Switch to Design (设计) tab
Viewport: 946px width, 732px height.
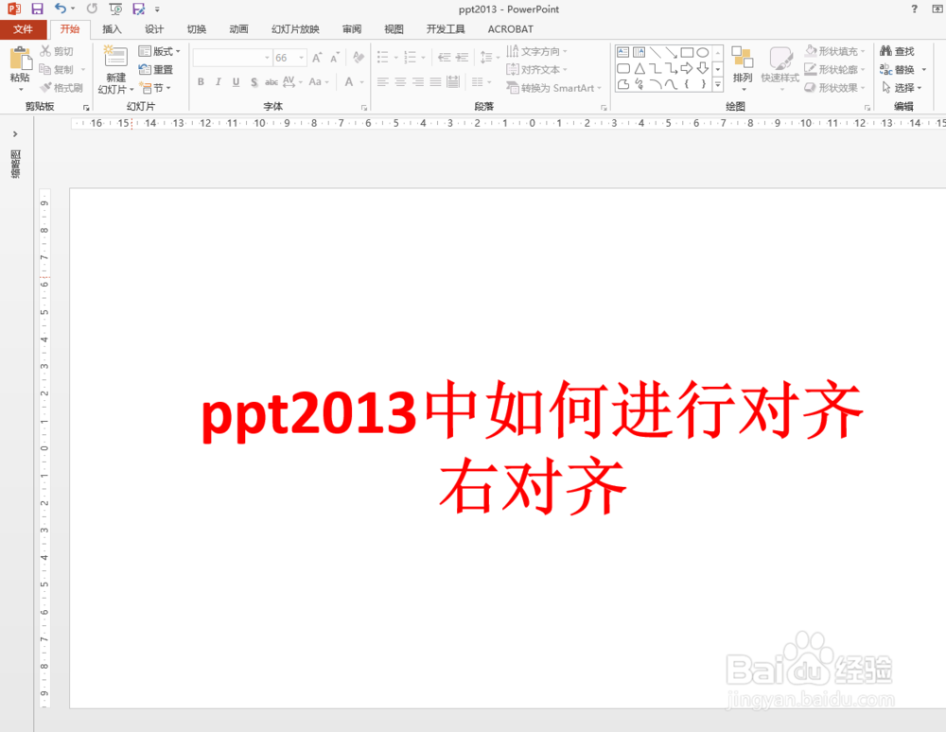(x=154, y=29)
